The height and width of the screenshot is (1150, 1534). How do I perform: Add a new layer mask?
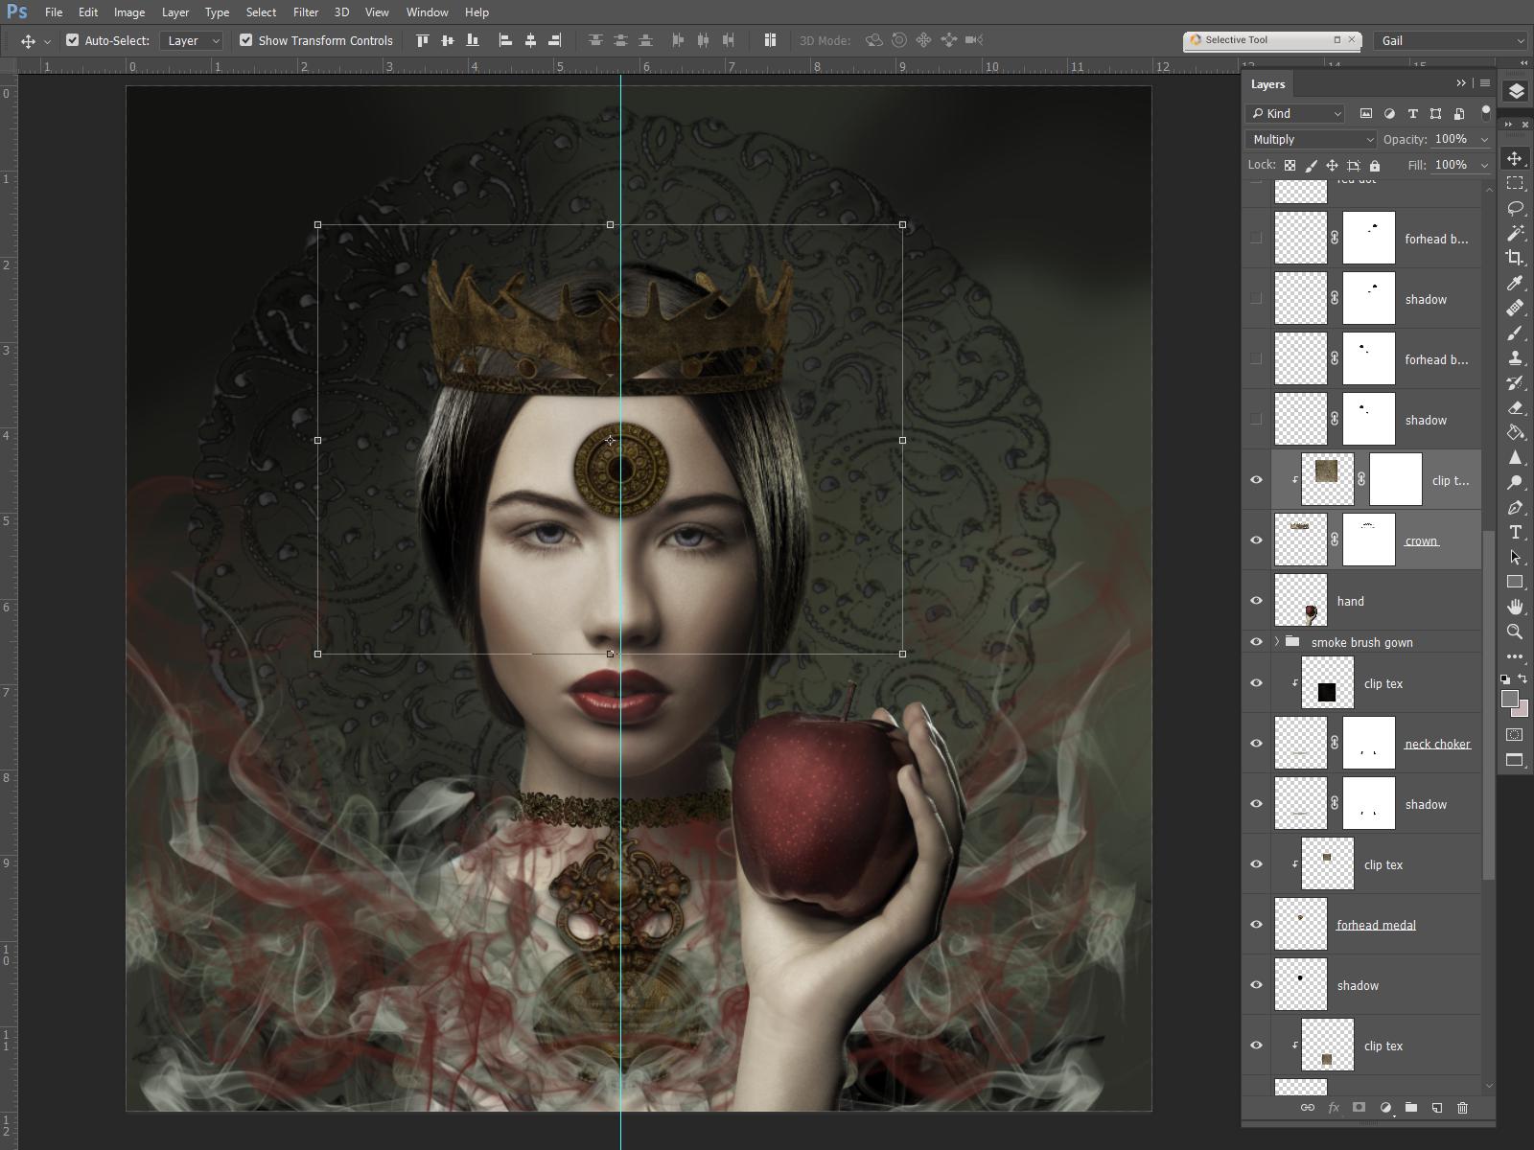click(1359, 1107)
